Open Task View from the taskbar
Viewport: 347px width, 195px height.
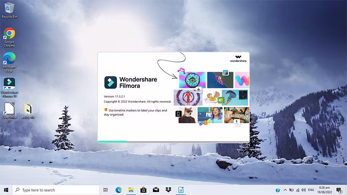click(105, 190)
